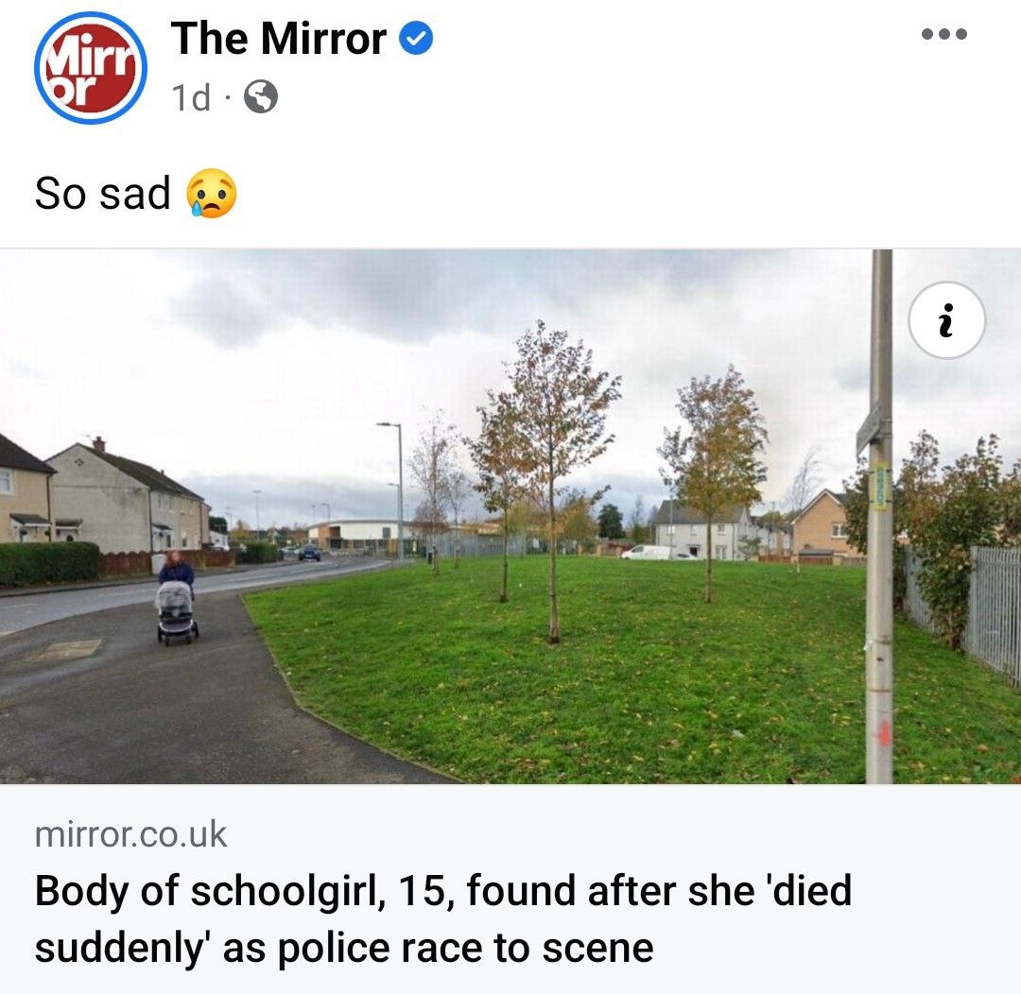Click the blue verified checkmark badge

tap(415, 38)
